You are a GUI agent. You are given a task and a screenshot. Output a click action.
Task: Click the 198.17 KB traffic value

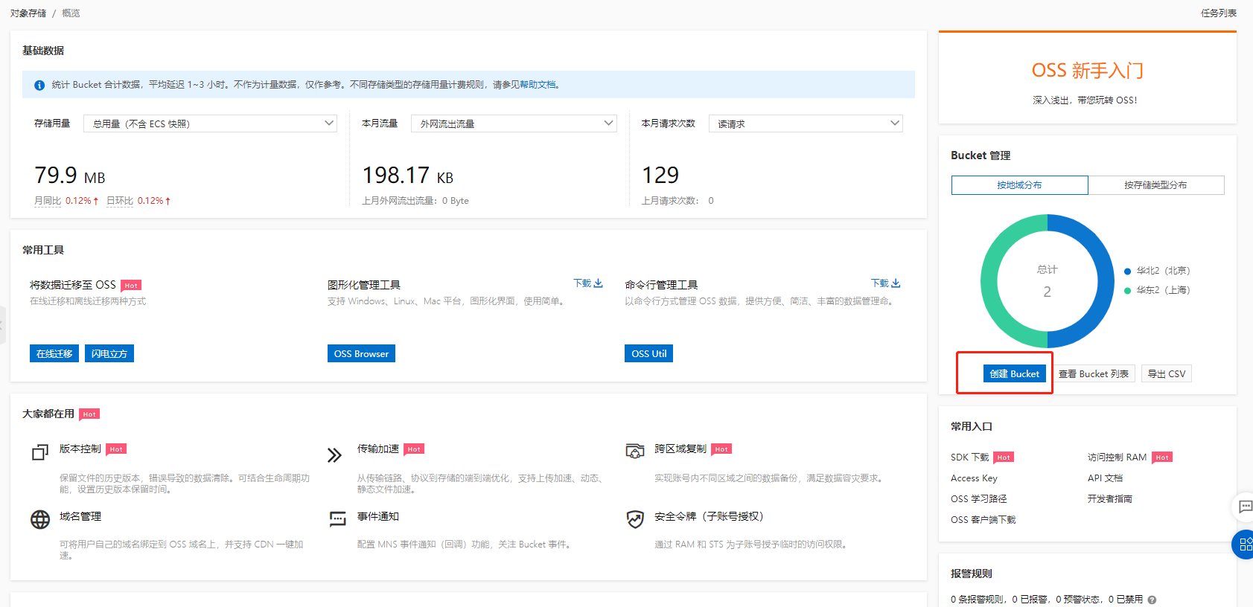tap(408, 176)
